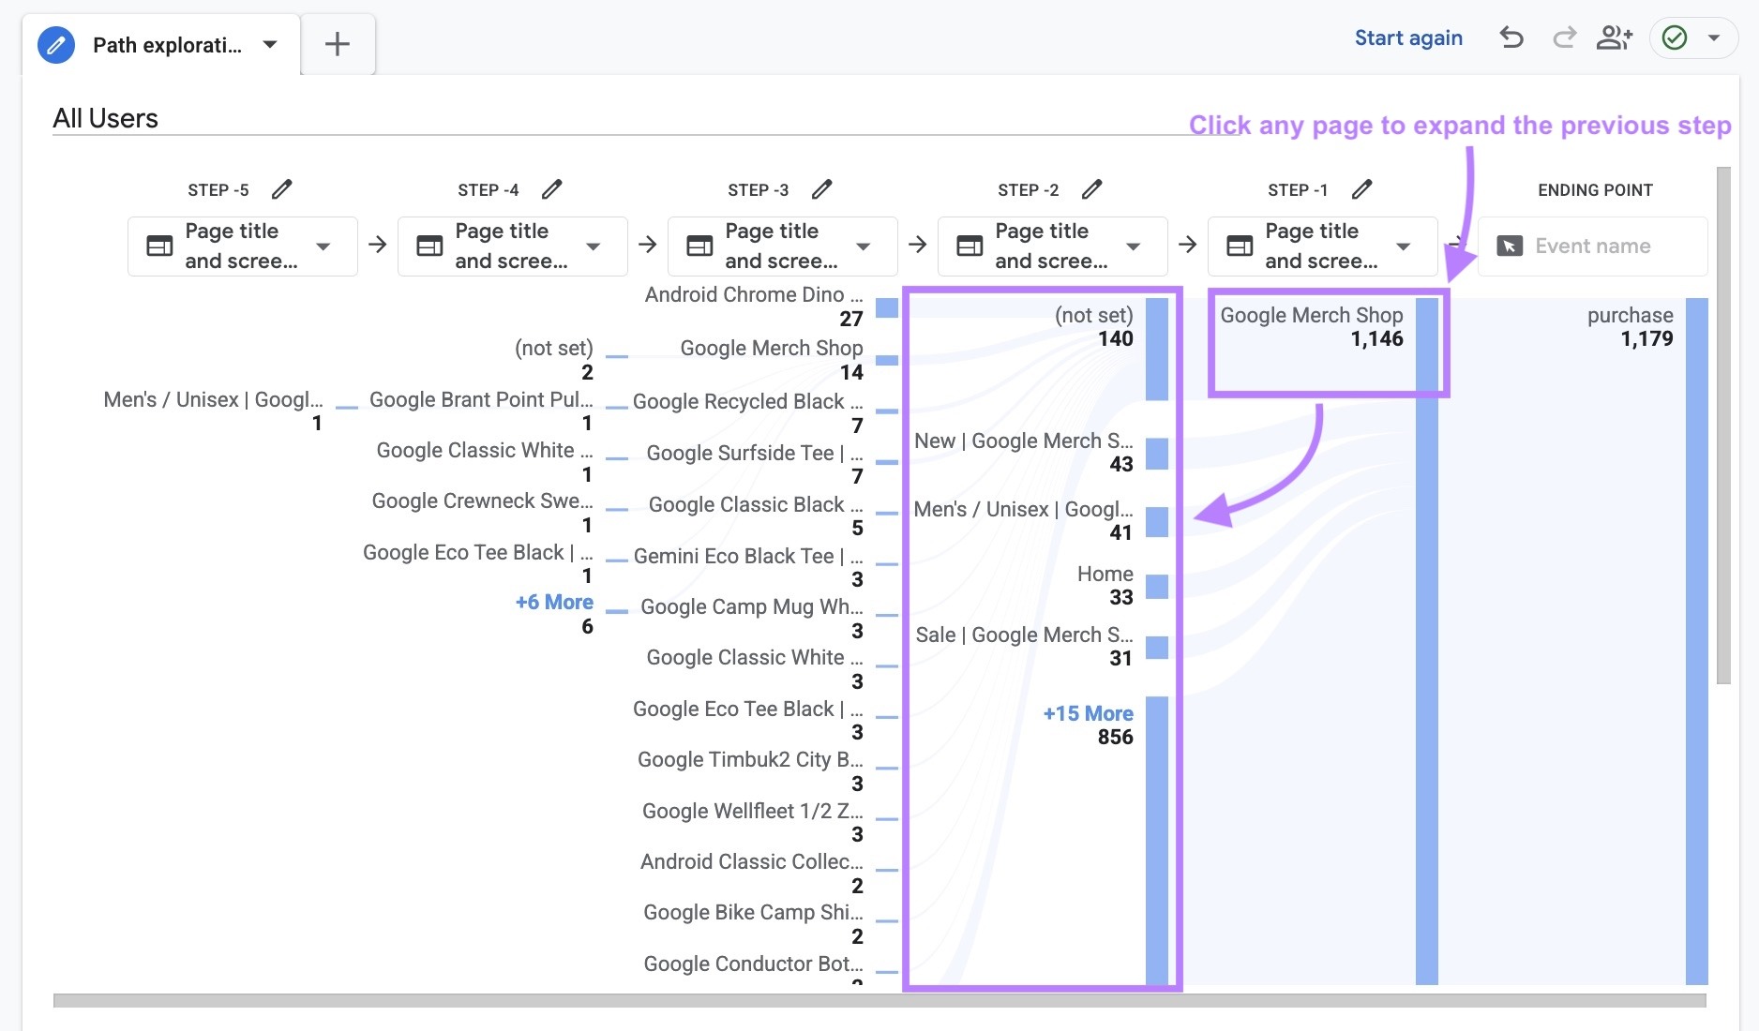Click the green checkmark status icon
This screenshot has width=1759, height=1031.
click(x=1675, y=37)
